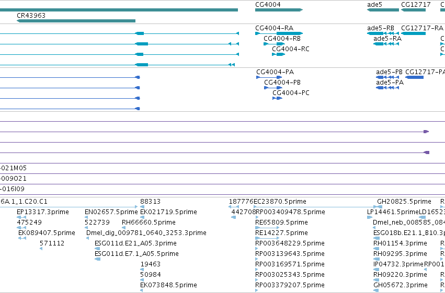Select transcript ade5-RB
Screen dimensions: 445x293
381,28
